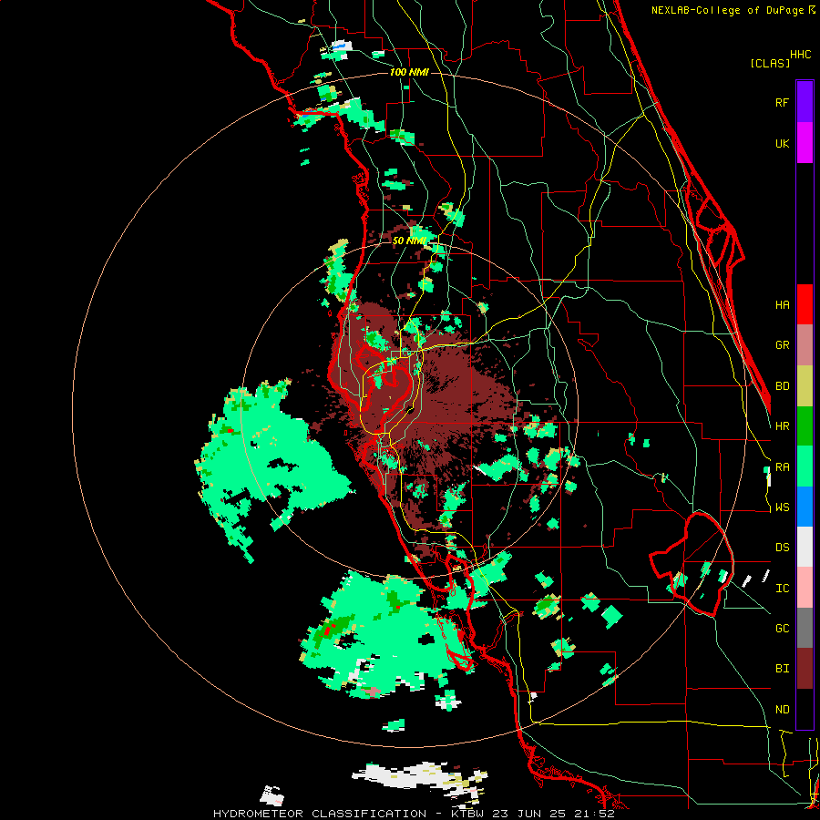Screen dimensions: 820x820
Task: Click the WS legend label
Action: pyautogui.click(x=782, y=507)
